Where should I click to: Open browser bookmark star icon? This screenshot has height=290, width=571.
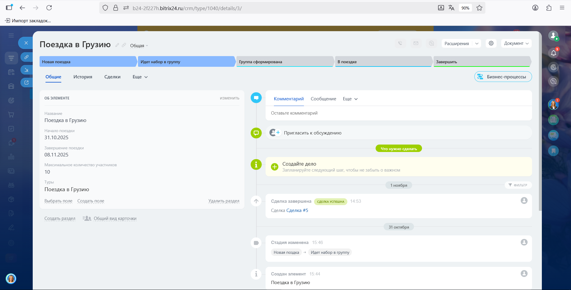pyautogui.click(x=479, y=8)
